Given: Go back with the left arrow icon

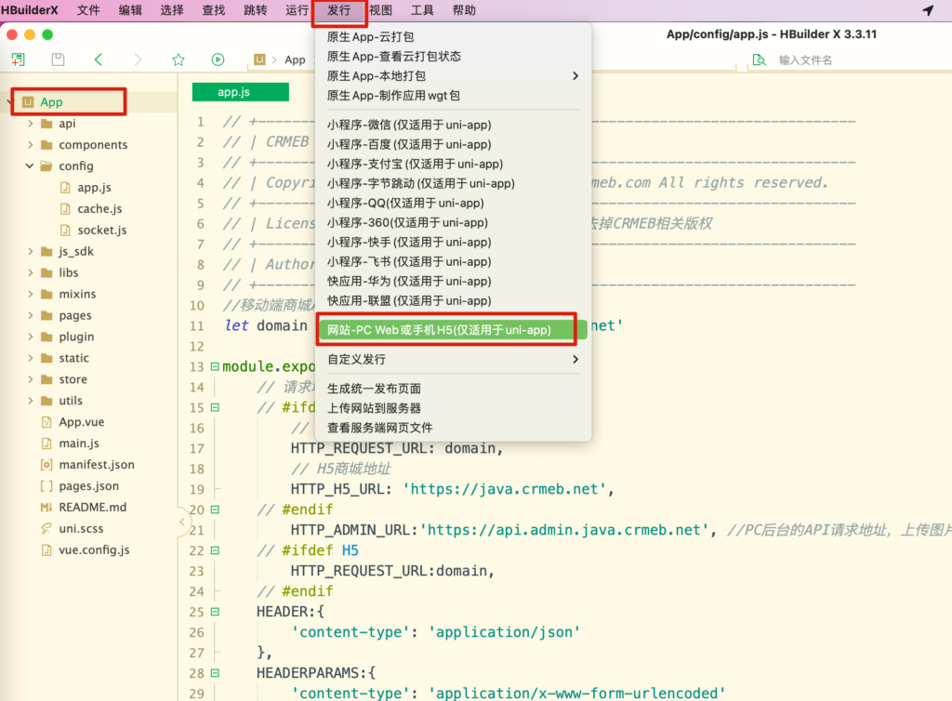Looking at the screenshot, I should 99,59.
